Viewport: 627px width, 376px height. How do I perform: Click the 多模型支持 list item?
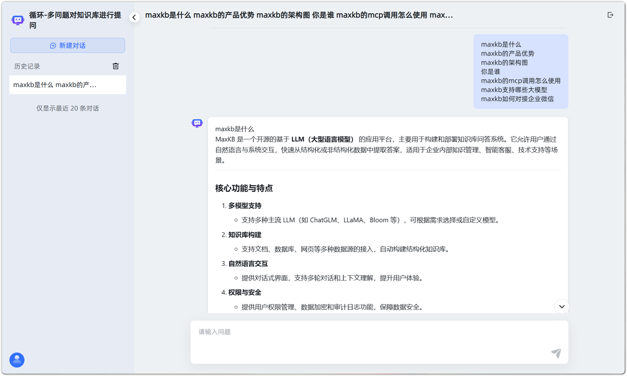point(244,206)
